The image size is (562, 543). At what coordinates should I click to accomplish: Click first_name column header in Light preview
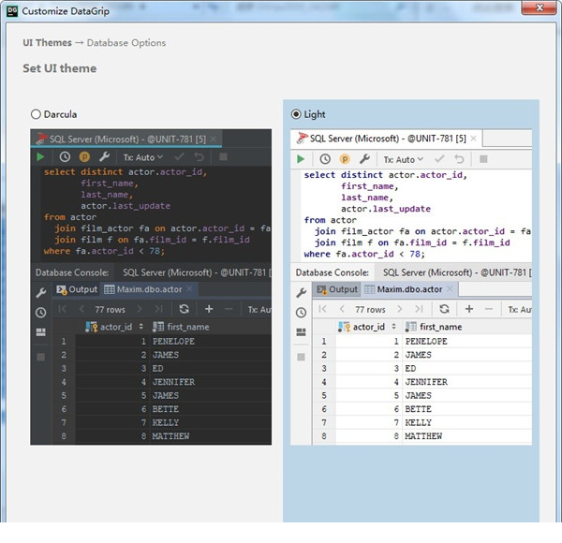pyautogui.click(x=467, y=327)
